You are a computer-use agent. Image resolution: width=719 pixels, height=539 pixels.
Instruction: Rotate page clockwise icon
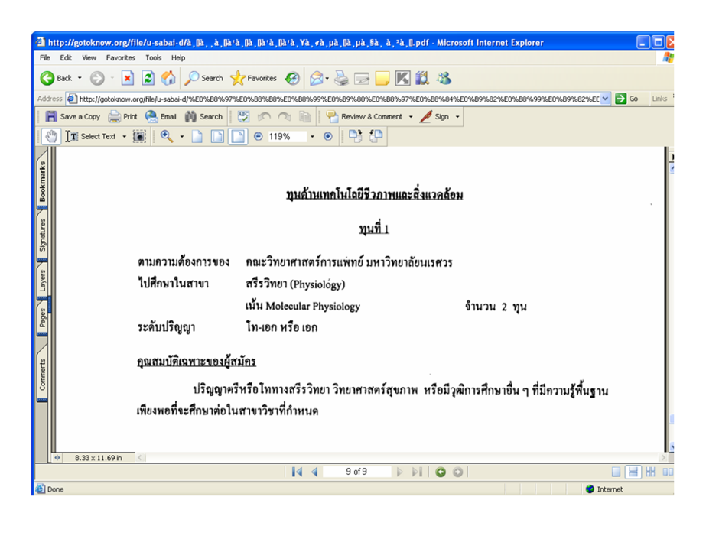[355, 136]
